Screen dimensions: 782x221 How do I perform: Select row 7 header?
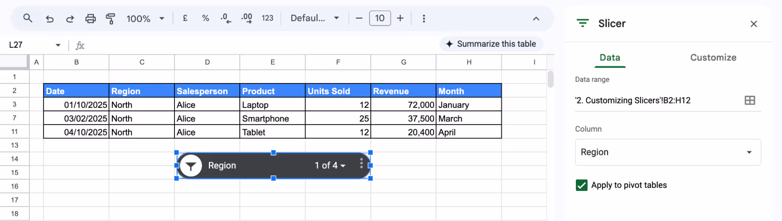14,118
